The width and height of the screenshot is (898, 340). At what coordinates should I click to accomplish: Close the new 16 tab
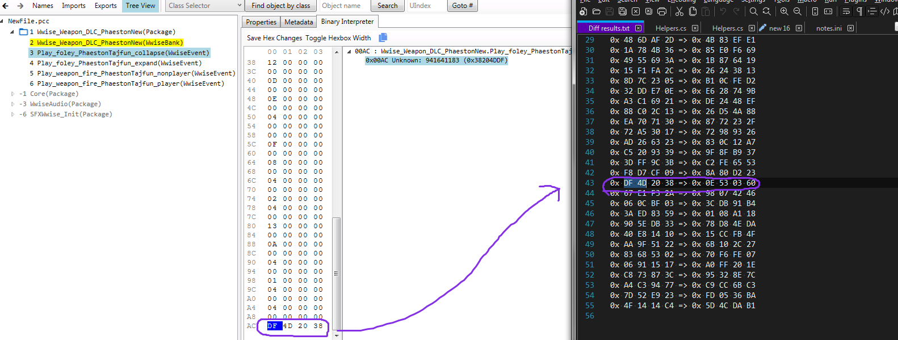point(799,28)
